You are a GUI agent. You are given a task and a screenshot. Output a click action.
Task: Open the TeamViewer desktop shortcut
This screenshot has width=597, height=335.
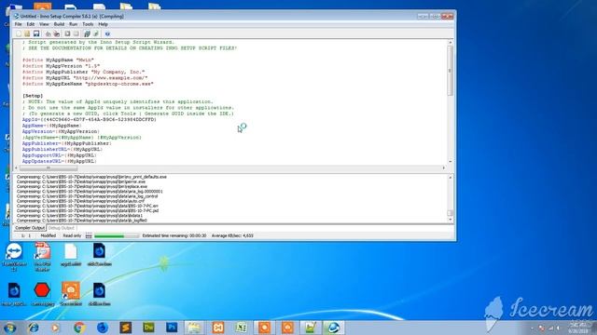[14, 257]
